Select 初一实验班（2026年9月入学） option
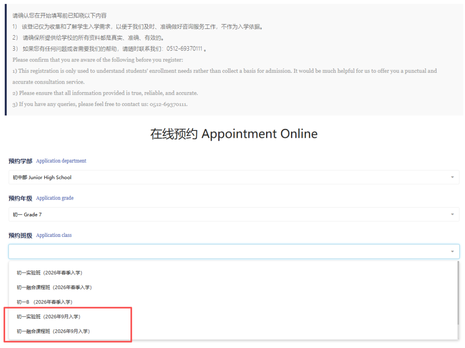 coord(48,317)
